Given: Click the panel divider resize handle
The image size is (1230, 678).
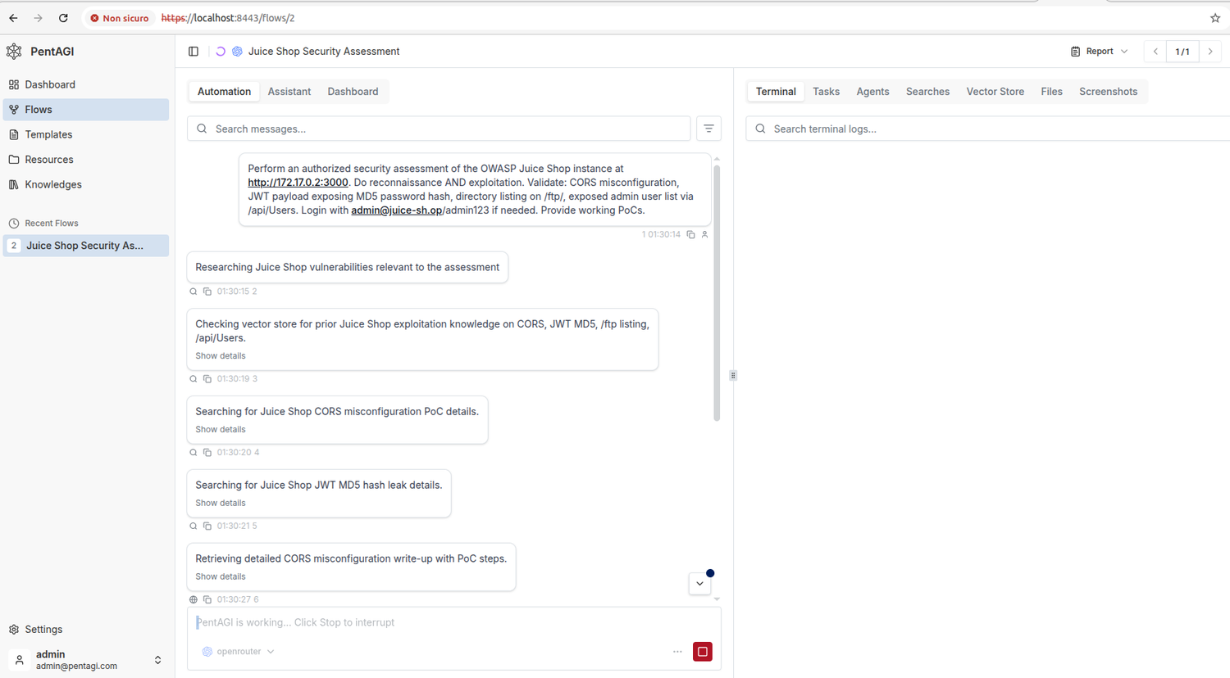Looking at the screenshot, I should 733,376.
